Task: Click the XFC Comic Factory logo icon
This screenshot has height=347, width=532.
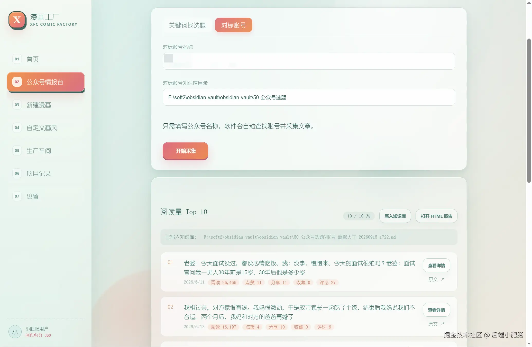Action: (17, 20)
